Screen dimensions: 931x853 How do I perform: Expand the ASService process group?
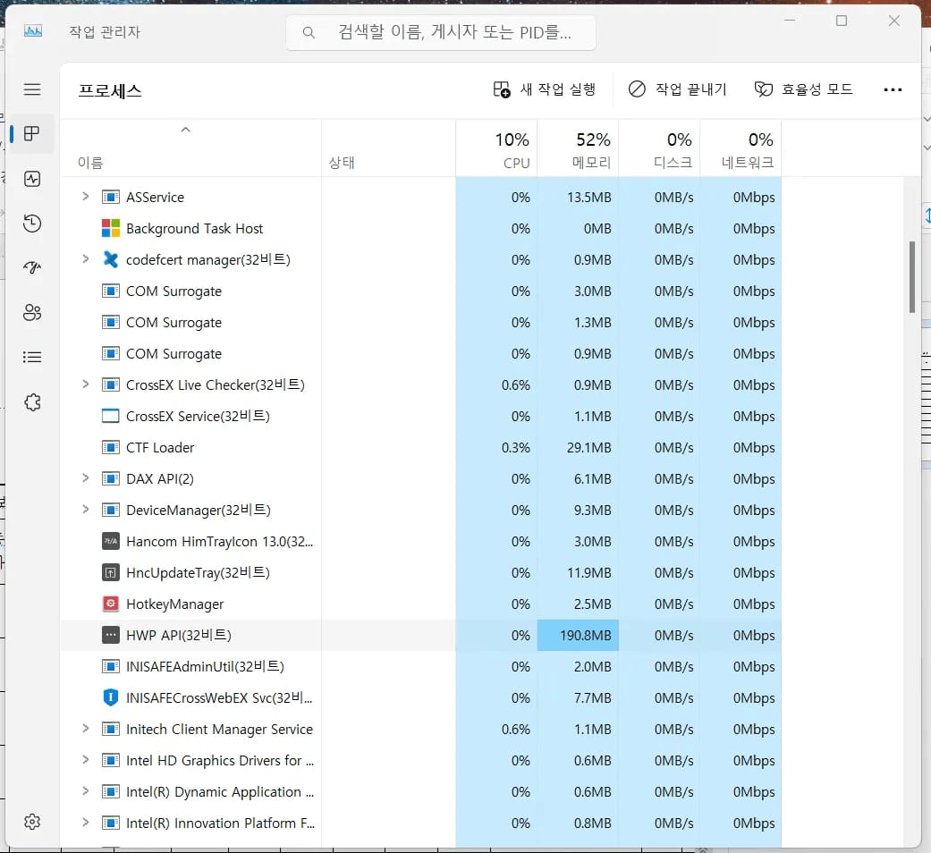(x=85, y=197)
